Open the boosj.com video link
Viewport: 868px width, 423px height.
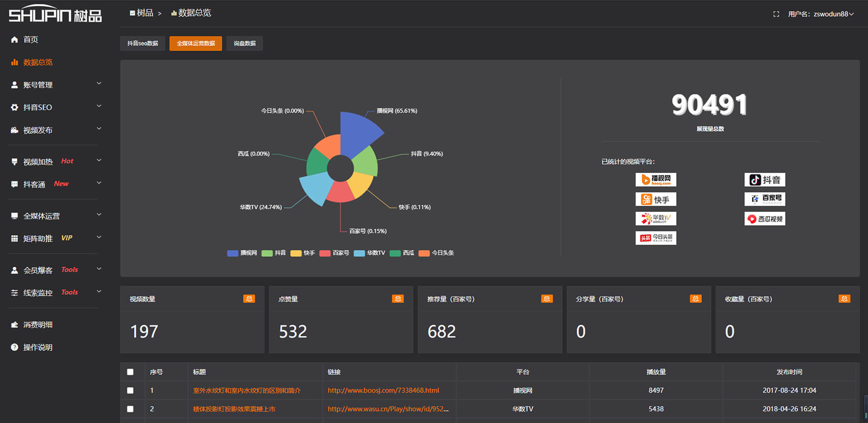tap(383, 390)
